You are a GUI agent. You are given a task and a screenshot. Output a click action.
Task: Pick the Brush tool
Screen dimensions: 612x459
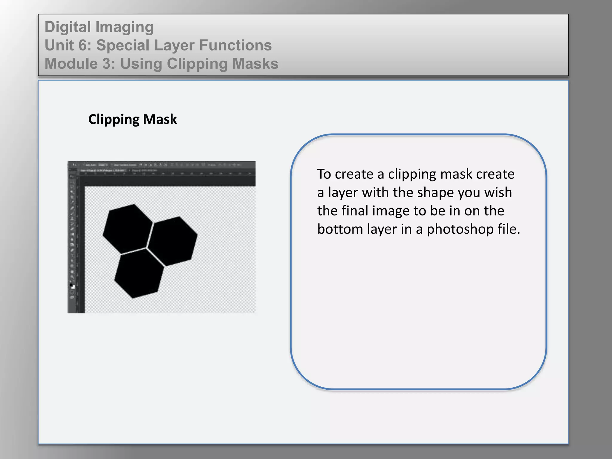[72, 213]
